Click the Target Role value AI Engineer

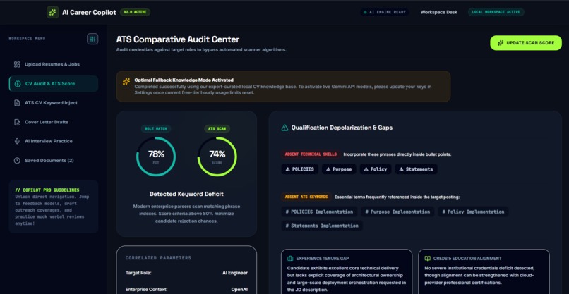[x=235, y=273]
